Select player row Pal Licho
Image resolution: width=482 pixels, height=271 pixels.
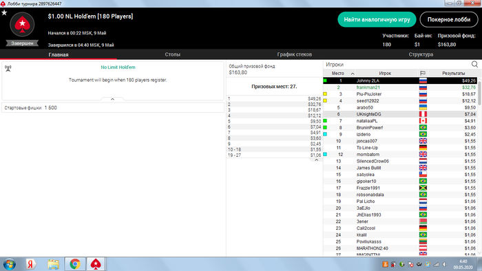click(x=400, y=202)
